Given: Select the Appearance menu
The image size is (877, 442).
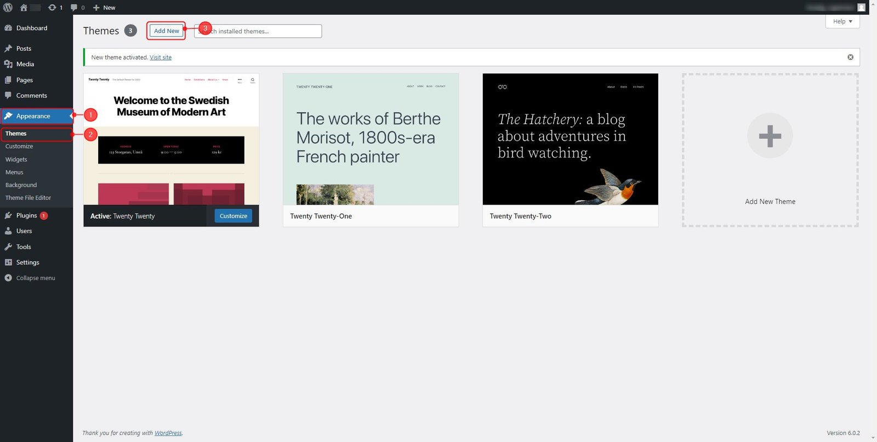Looking at the screenshot, I should pyautogui.click(x=36, y=116).
